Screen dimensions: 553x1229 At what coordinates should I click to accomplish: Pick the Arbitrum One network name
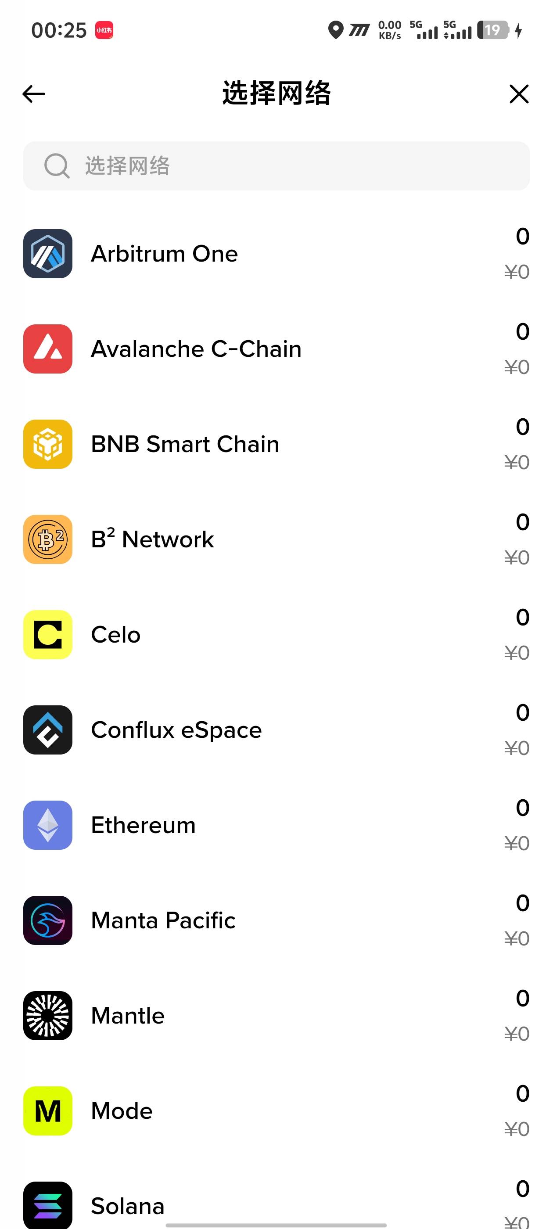(164, 254)
